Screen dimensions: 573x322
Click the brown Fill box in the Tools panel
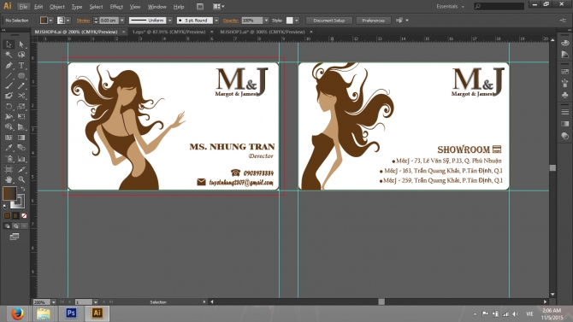pos(9,194)
